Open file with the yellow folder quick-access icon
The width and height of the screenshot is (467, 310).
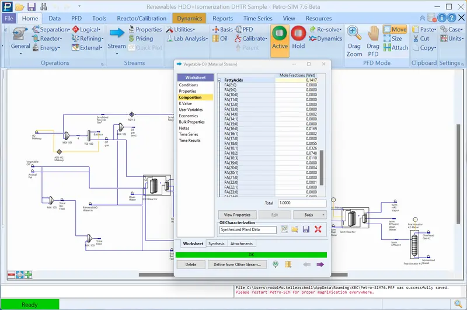coord(20,6)
